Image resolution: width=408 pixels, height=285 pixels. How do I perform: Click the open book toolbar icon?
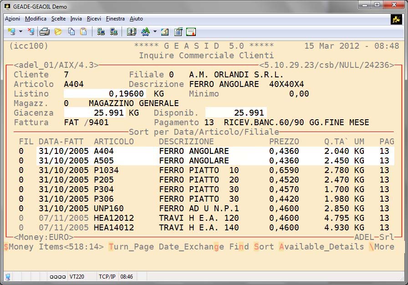(132, 32)
